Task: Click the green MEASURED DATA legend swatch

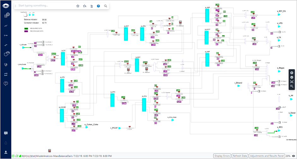Action: coord(27,28)
